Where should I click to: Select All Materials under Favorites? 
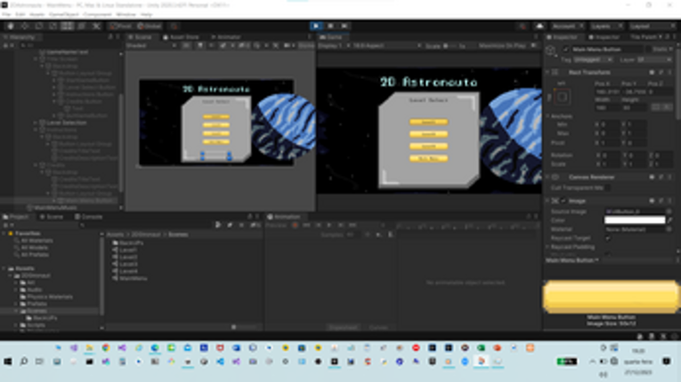tap(34, 241)
